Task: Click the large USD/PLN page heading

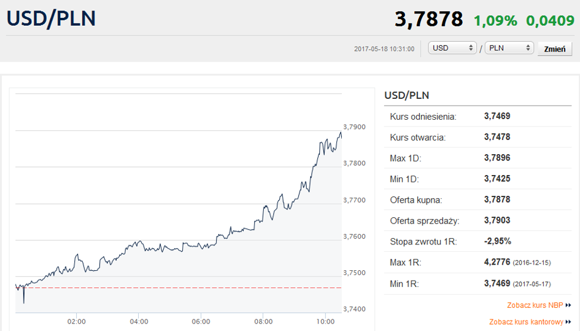Action: click(52, 18)
